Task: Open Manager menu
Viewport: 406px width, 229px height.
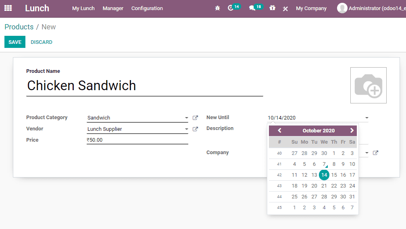Action: tap(113, 8)
